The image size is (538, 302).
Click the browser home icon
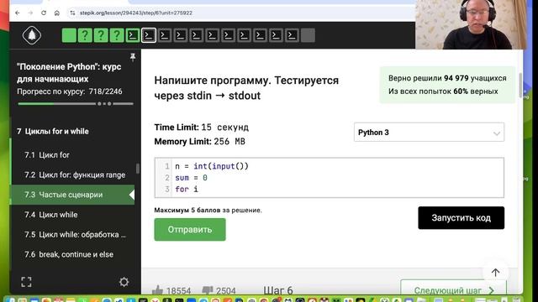click(x=57, y=13)
